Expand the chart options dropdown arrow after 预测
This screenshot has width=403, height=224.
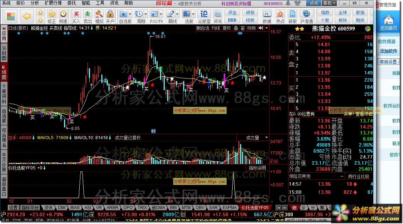(267, 28)
